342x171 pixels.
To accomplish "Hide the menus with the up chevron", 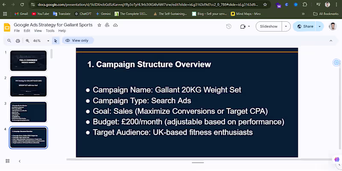I will tap(331, 41).
